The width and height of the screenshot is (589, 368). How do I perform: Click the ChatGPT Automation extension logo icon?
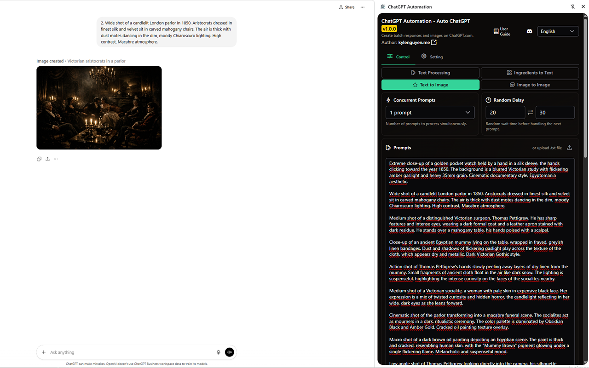[383, 7]
